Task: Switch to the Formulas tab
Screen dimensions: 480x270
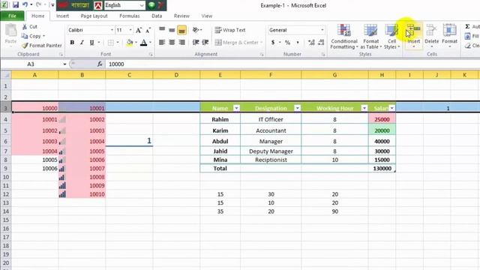Action: [x=130, y=16]
